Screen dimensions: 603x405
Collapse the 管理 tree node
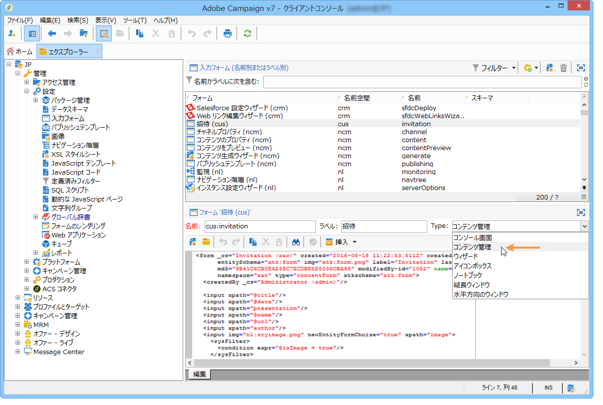click(18, 73)
